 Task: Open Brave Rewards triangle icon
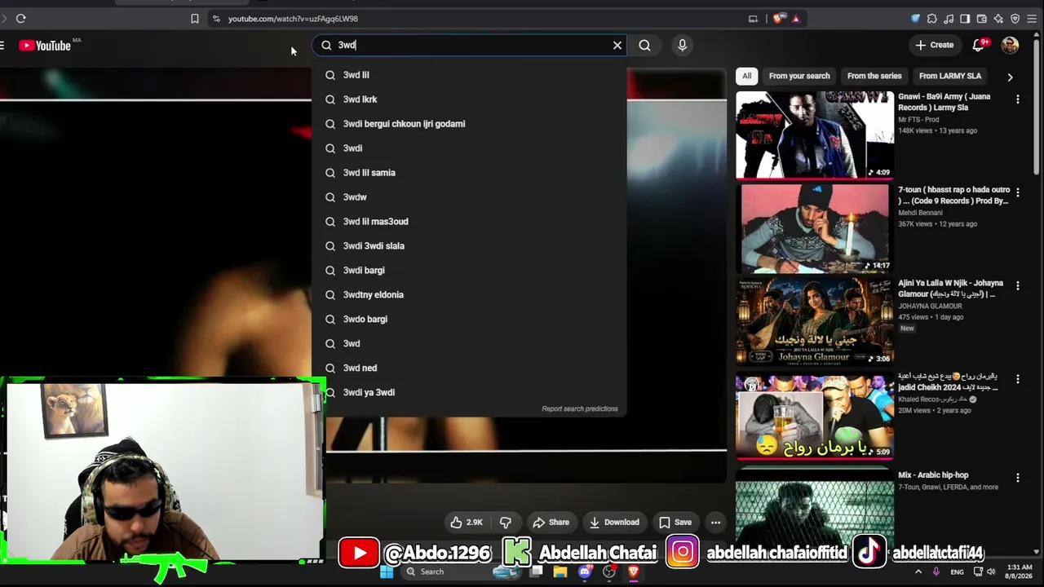(795, 19)
